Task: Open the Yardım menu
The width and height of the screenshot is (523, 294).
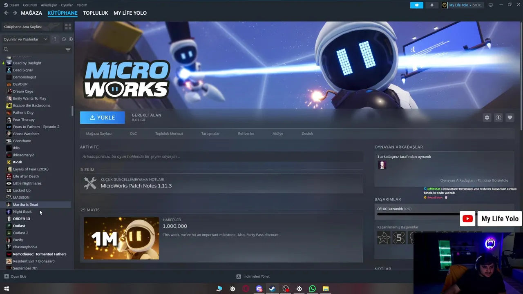Action: (x=82, y=5)
